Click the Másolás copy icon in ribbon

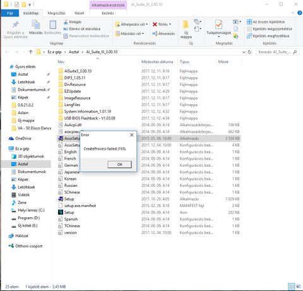coord(36,25)
